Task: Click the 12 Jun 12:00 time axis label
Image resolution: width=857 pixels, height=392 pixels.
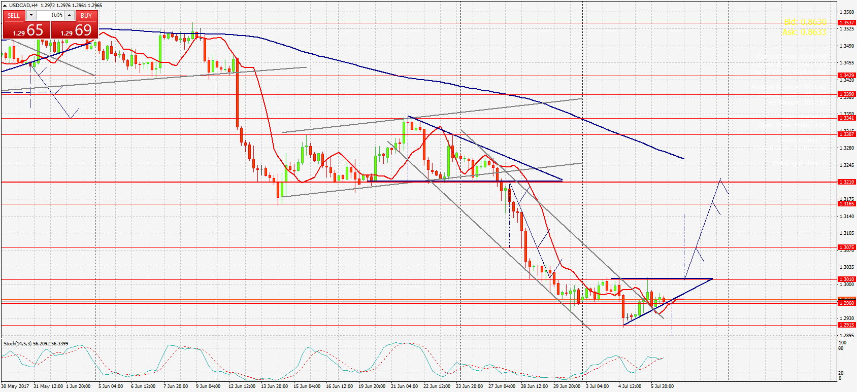Action: coord(242,386)
